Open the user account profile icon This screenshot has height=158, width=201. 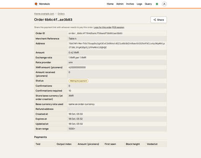point(164,4)
